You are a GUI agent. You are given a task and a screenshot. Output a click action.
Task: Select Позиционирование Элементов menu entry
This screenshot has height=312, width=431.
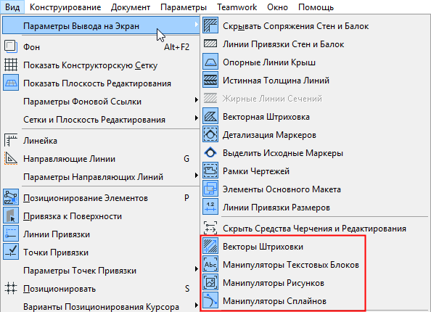tap(101, 197)
